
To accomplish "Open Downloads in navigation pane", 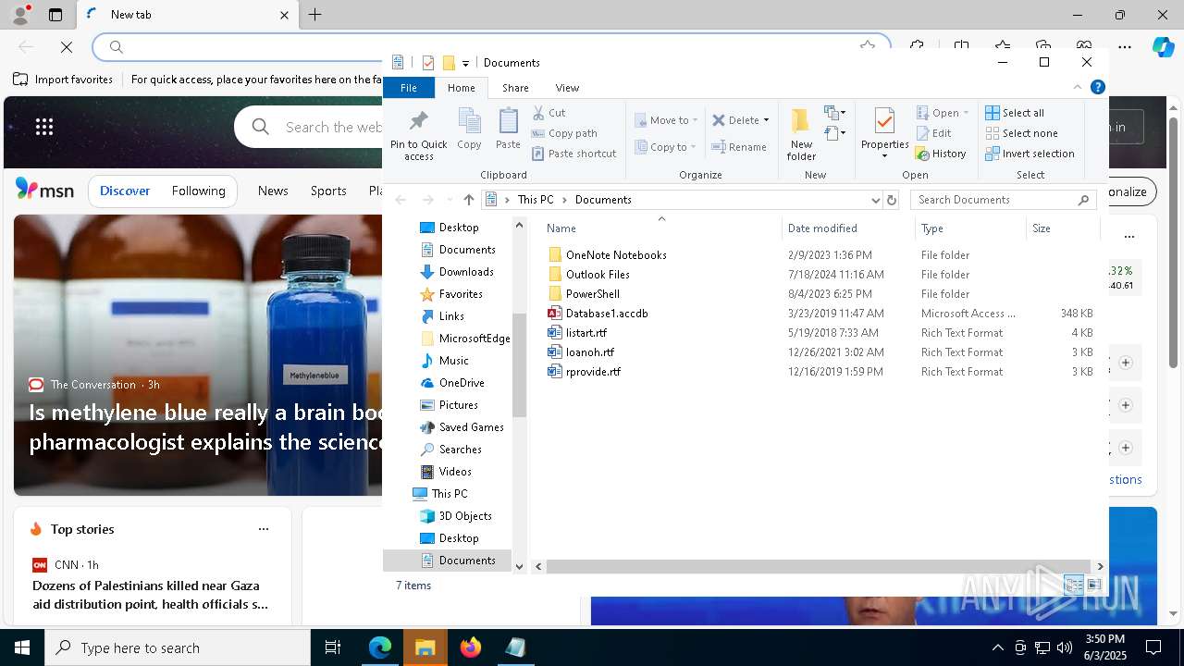I will tap(466, 272).
